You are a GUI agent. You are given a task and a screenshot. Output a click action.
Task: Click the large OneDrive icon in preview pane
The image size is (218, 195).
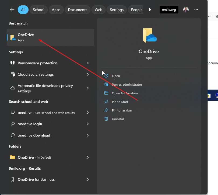(150, 36)
